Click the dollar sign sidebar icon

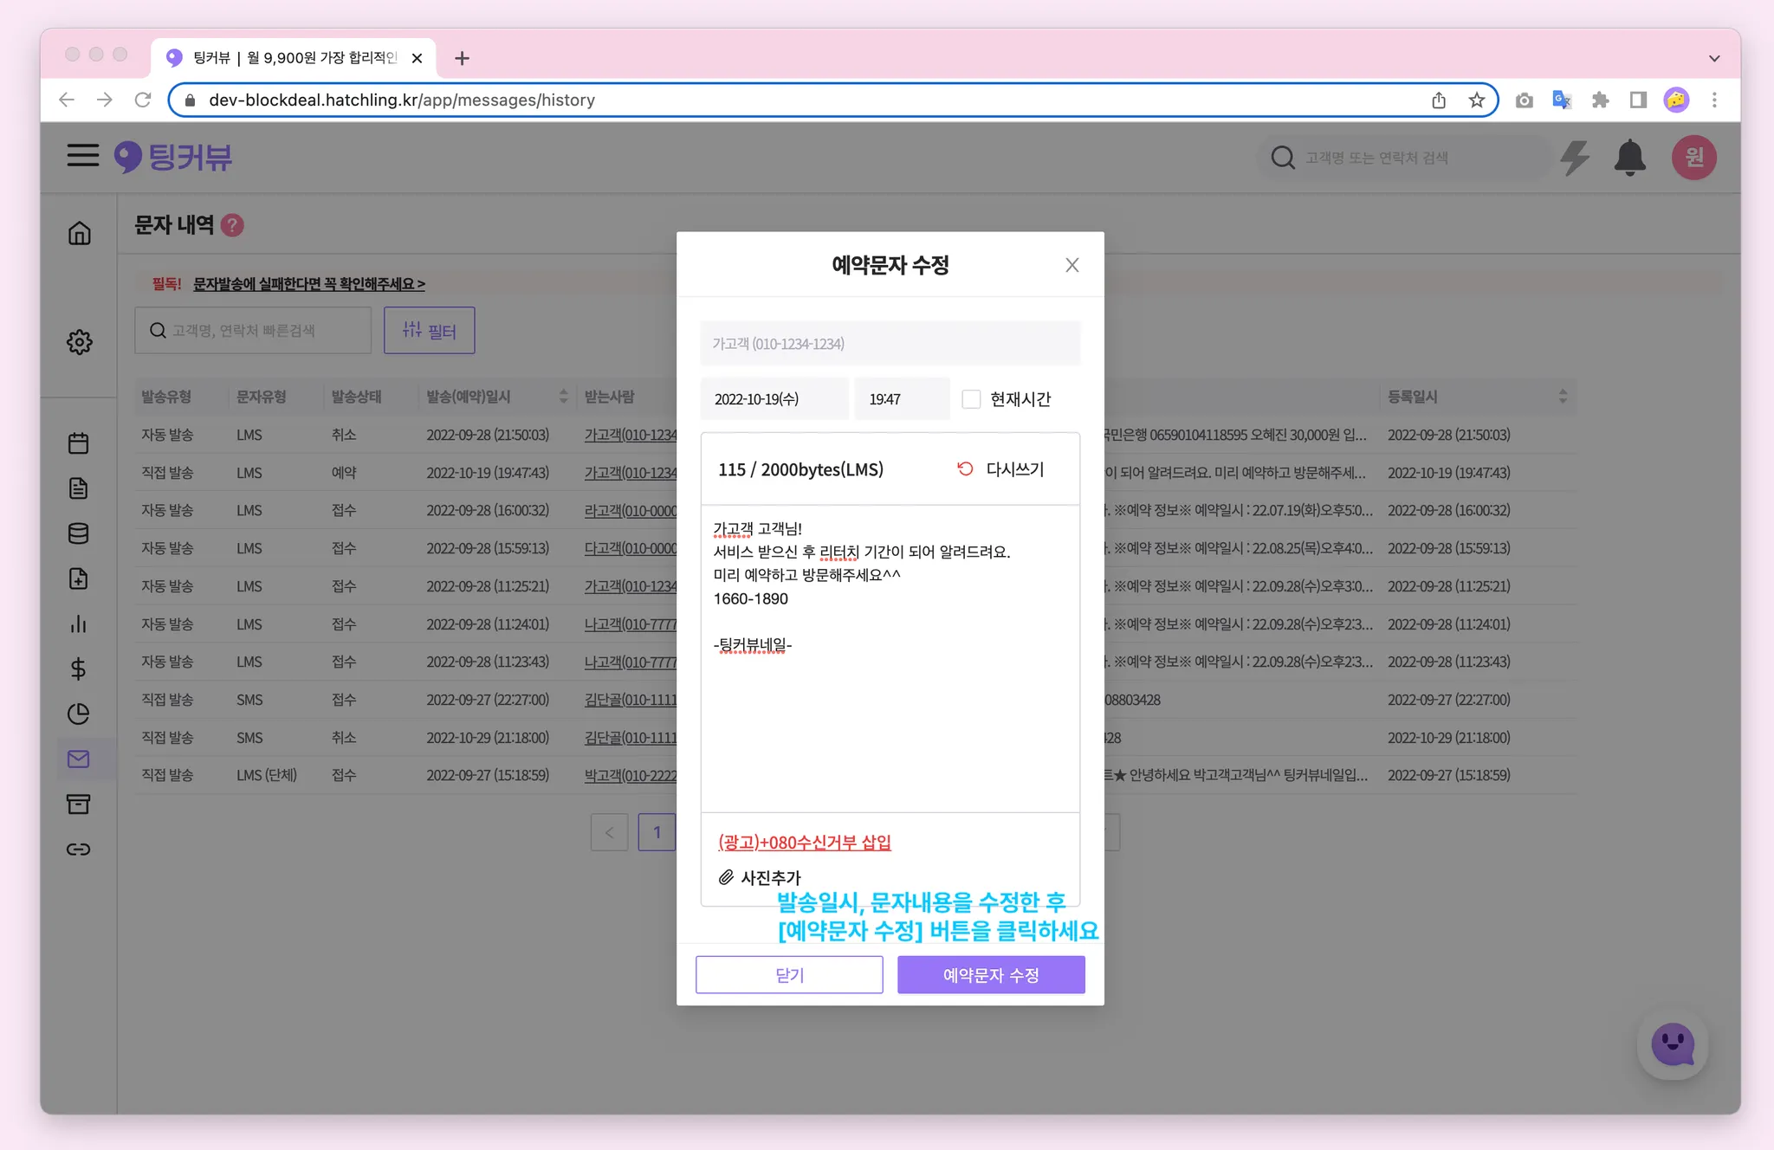79,669
